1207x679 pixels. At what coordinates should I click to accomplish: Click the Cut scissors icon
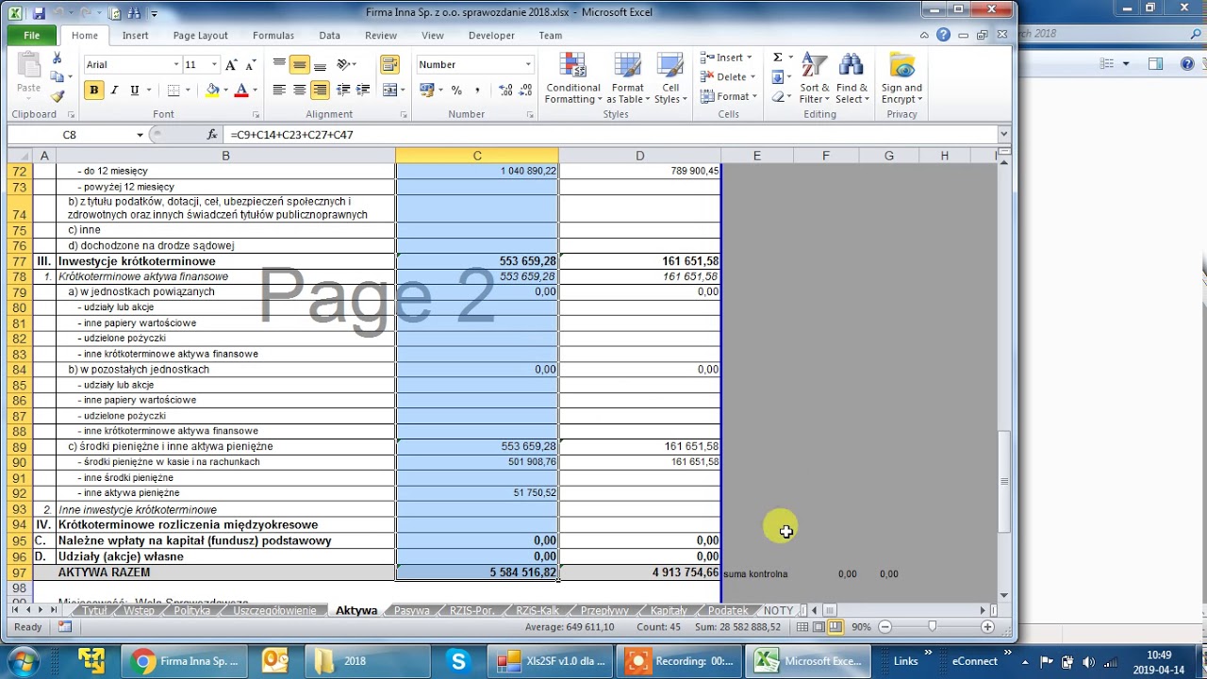[57, 58]
